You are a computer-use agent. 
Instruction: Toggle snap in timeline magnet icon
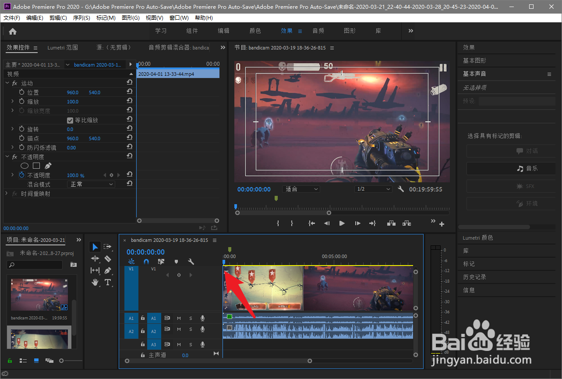[x=146, y=262]
